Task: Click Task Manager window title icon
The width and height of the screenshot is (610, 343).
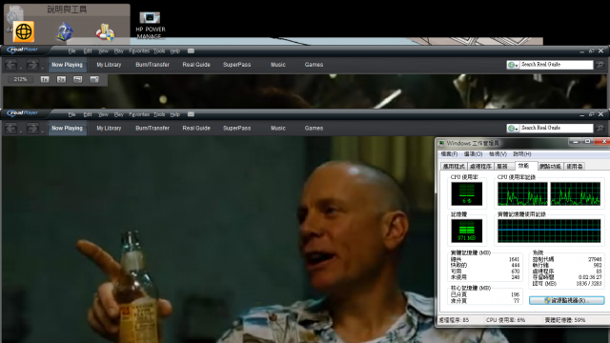Action: (x=441, y=143)
